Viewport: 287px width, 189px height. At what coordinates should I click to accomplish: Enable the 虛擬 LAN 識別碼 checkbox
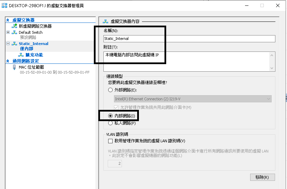click(110, 141)
